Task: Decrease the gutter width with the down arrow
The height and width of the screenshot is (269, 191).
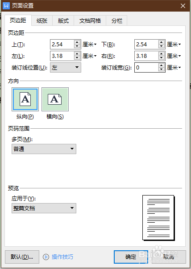Action: coord(161,69)
